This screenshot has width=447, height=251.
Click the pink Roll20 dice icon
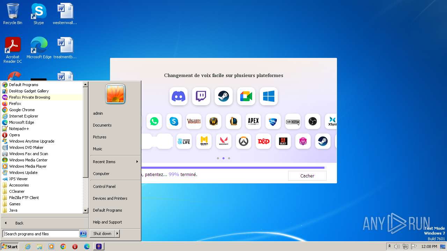[303, 141]
